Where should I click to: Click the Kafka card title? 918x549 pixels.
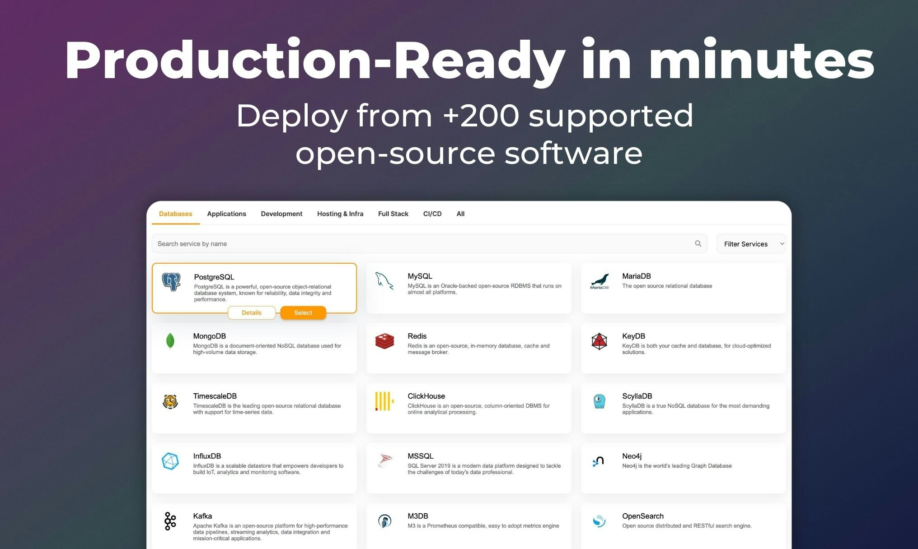coord(202,516)
